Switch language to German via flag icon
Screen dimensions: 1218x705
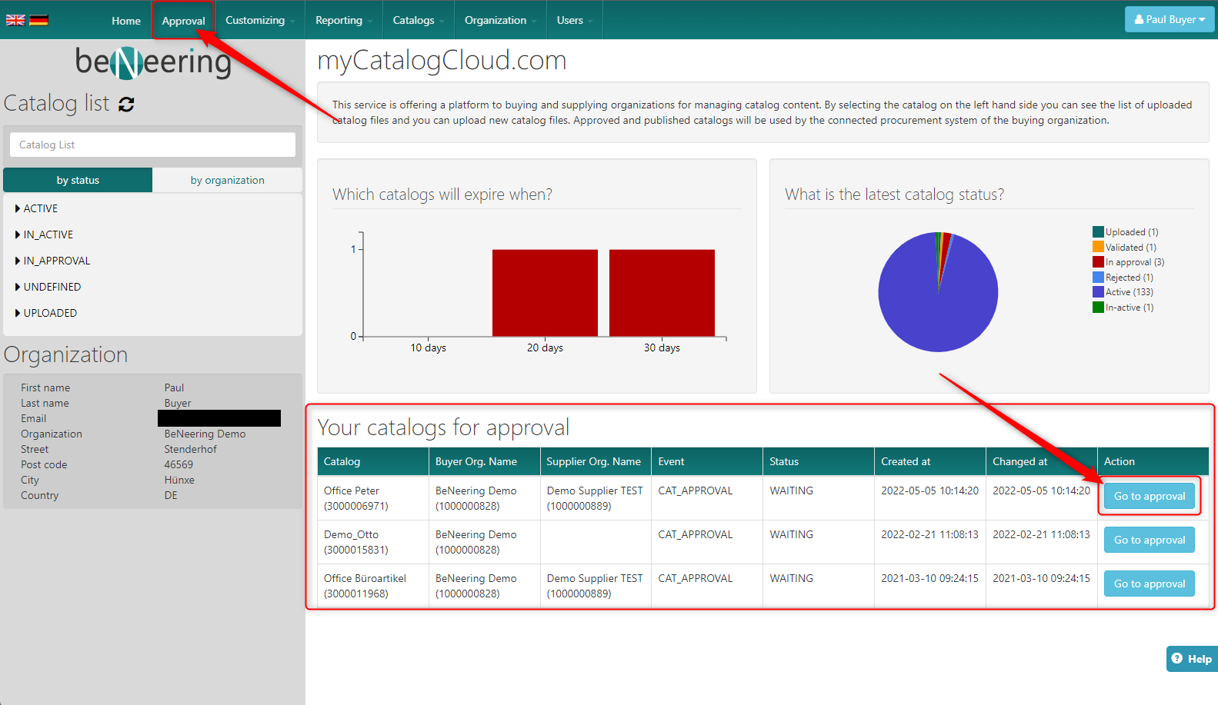point(38,20)
